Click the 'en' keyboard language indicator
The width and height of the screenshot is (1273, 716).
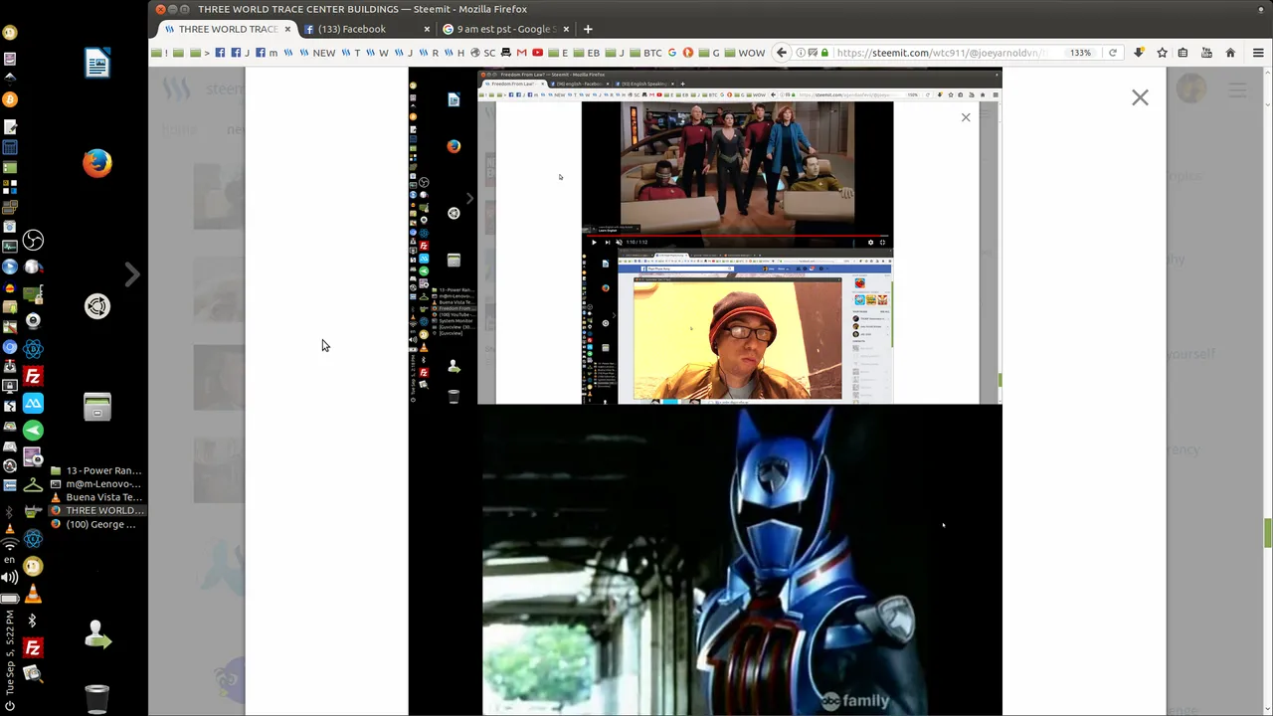tap(10, 560)
